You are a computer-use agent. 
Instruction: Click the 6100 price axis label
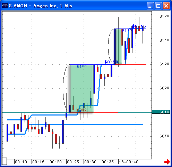coord(164,64)
